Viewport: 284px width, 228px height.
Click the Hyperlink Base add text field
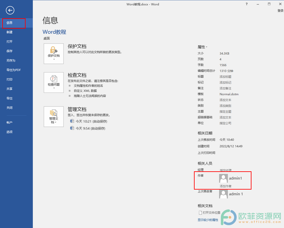tap(225, 117)
